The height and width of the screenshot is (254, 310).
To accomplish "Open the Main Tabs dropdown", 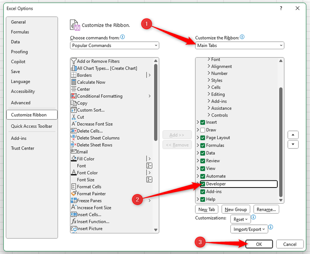I will [x=239, y=45].
